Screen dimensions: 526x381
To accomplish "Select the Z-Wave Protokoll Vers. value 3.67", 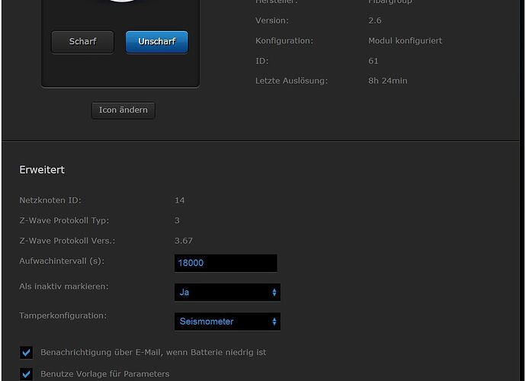I will click(184, 241).
